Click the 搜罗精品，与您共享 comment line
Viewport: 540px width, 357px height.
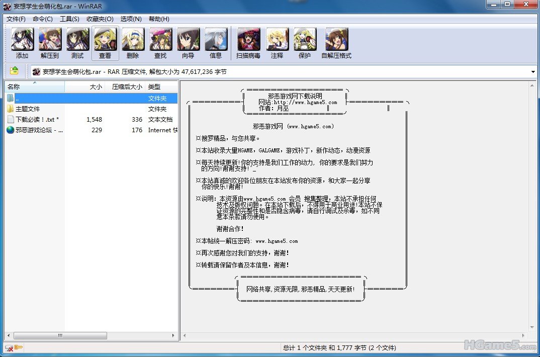coord(228,138)
